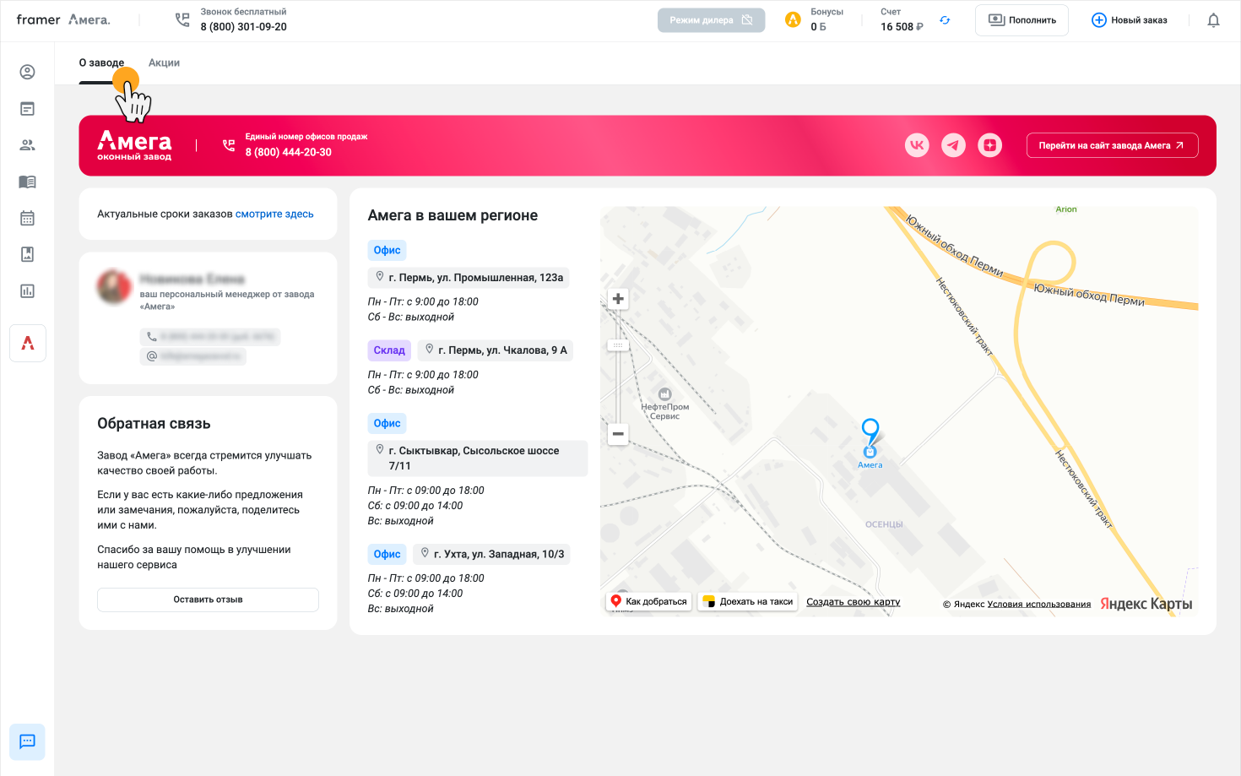Click the Пополнить button
Screen dimensions: 1241x776
coord(1022,20)
